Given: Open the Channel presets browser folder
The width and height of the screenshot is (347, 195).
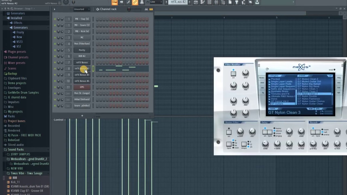Looking at the screenshot, I should [x=18, y=57].
